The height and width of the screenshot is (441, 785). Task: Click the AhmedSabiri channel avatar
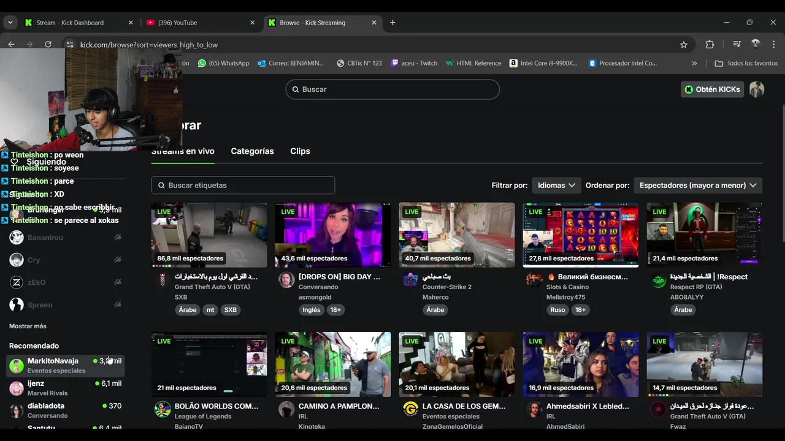point(534,409)
